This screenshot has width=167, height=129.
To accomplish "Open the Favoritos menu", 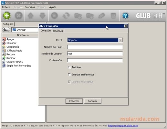I will [30, 7].
